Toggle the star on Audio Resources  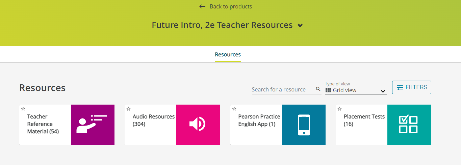click(128, 109)
